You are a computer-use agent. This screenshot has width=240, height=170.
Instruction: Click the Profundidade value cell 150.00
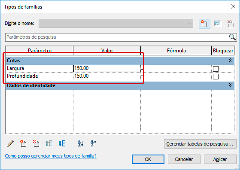(x=107, y=76)
